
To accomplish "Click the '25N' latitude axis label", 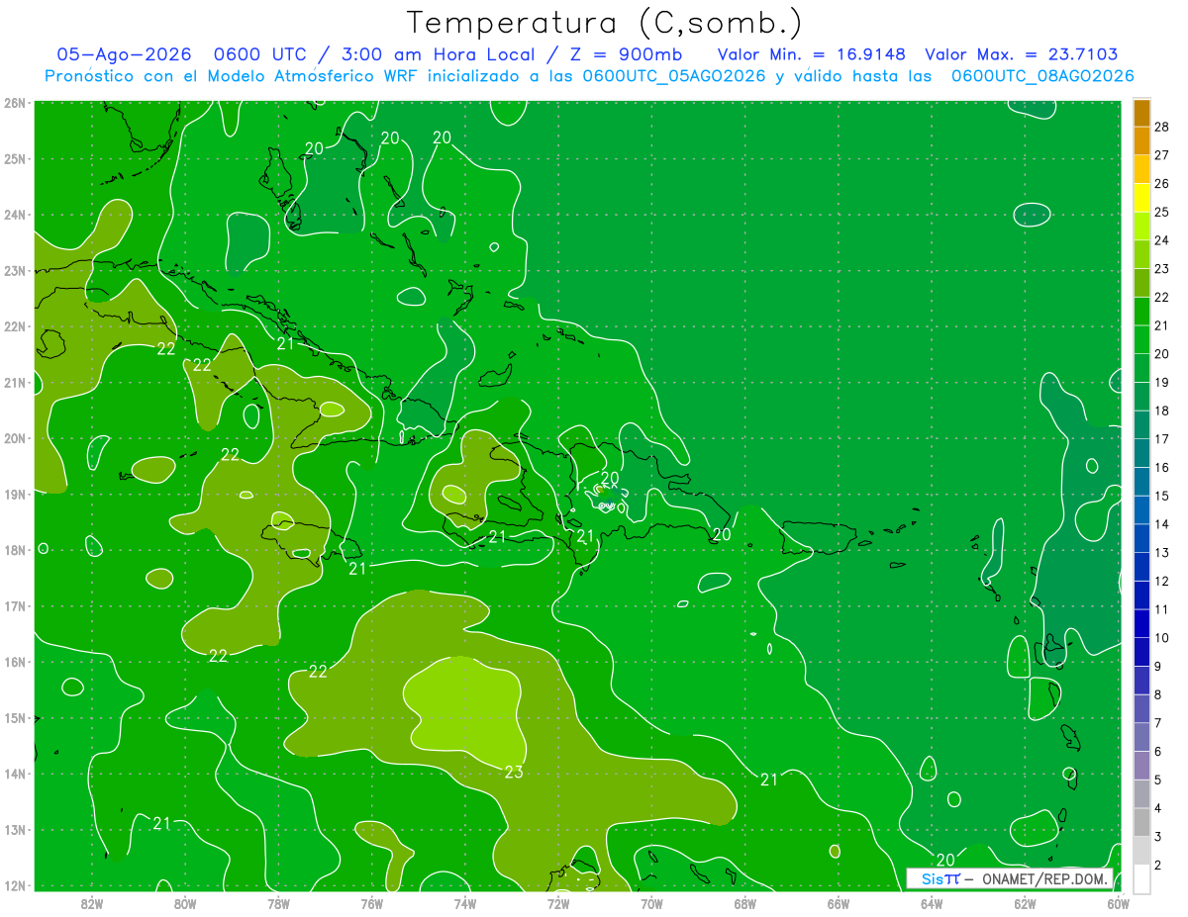I will tap(14, 158).
